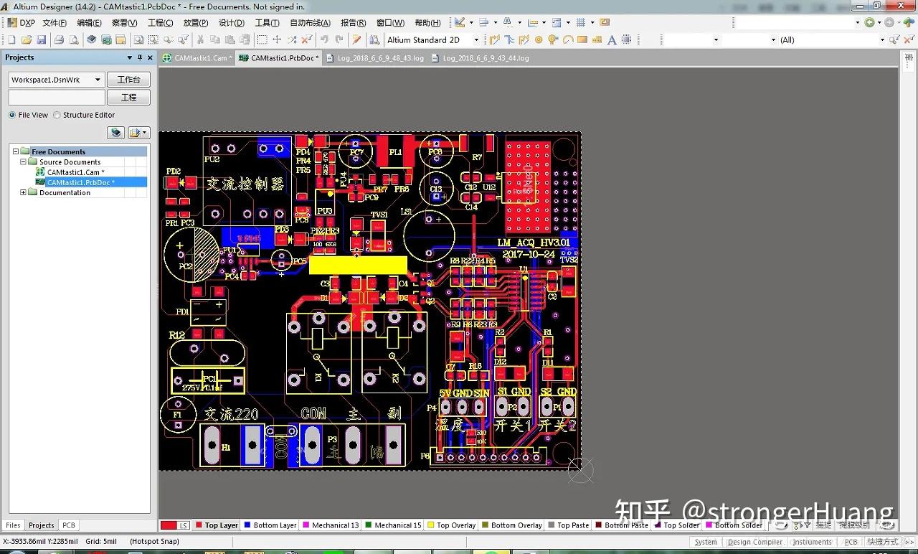Save the PCB document via Save icon
The width and height of the screenshot is (918, 554).
[42, 39]
